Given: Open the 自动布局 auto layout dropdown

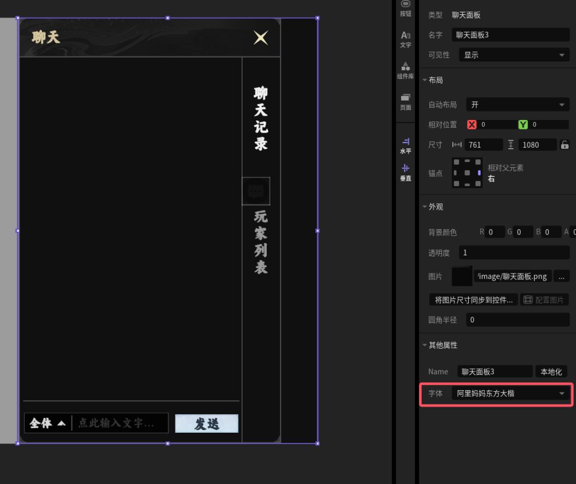Looking at the screenshot, I should 517,104.
